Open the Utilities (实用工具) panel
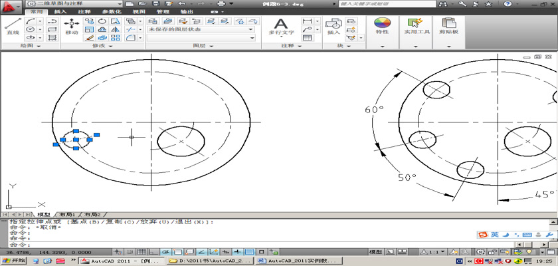The height and width of the screenshot is (266, 558). 417,26
